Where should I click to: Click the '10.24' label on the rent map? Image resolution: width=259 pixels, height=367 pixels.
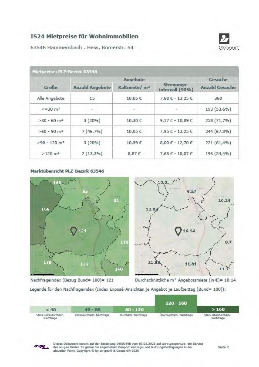(224, 200)
